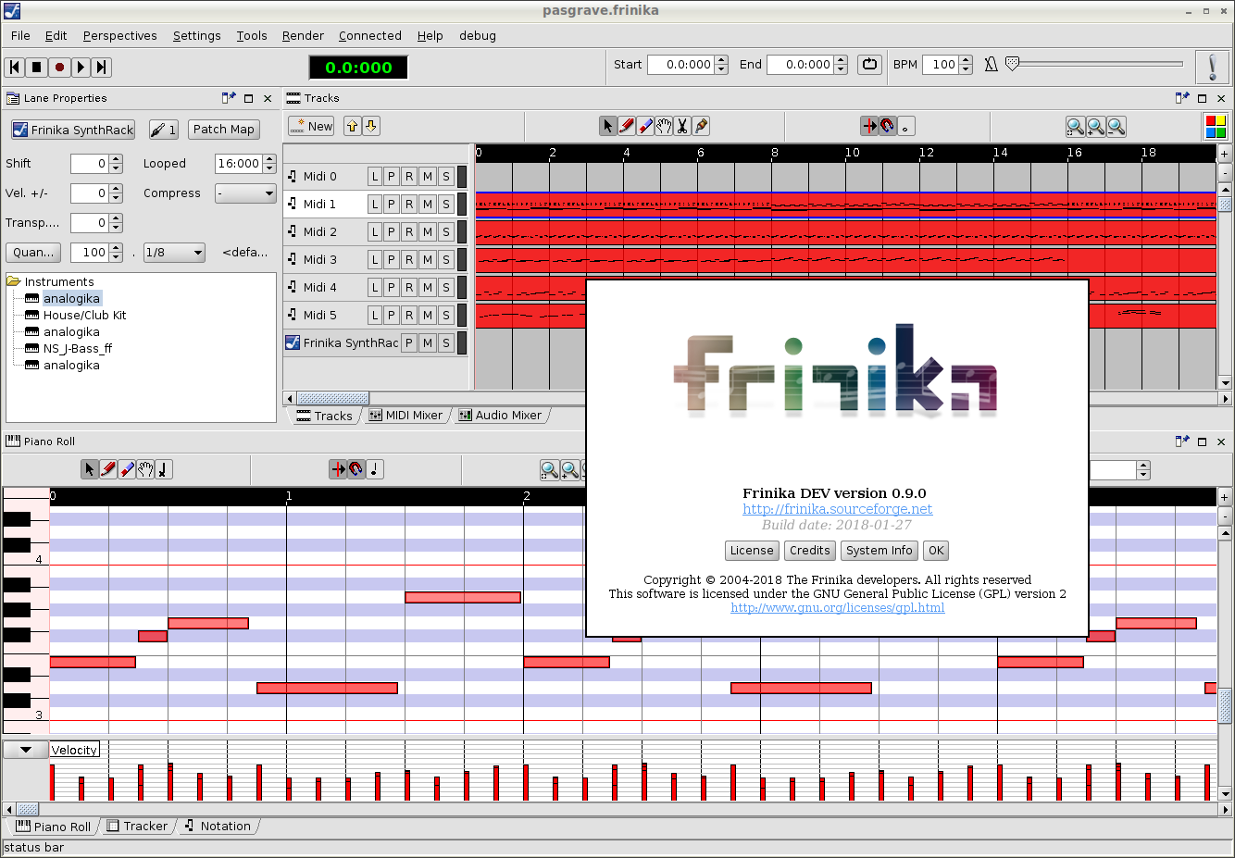Image resolution: width=1235 pixels, height=858 pixels.
Task: Open the Render menu
Action: point(303,35)
